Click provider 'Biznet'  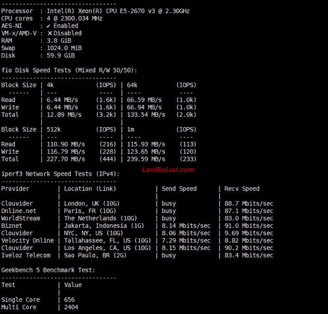[12, 226]
